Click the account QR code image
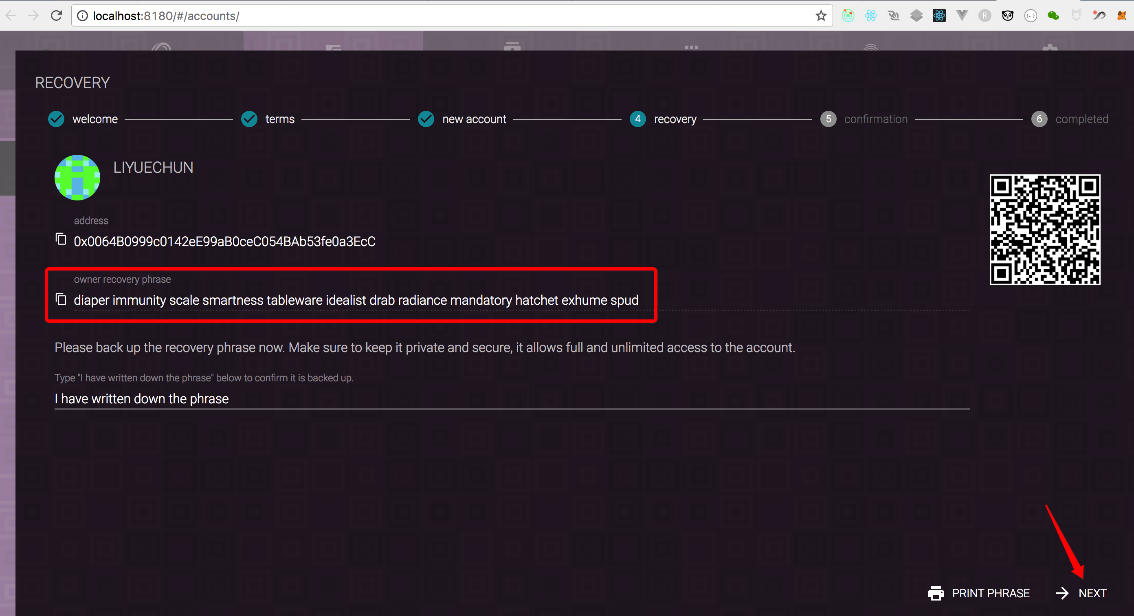Image resolution: width=1134 pixels, height=616 pixels. pyautogui.click(x=1045, y=230)
